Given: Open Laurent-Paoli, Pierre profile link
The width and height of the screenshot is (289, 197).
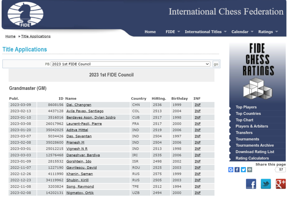Looking at the screenshot, I should (84, 124).
